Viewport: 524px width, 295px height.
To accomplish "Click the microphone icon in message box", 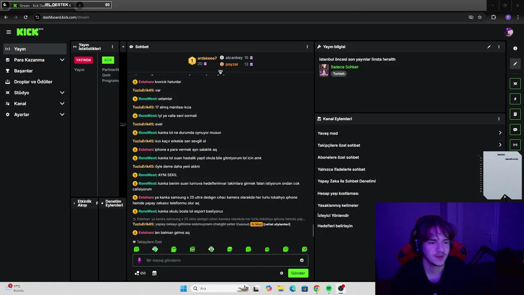I will tap(139, 260).
